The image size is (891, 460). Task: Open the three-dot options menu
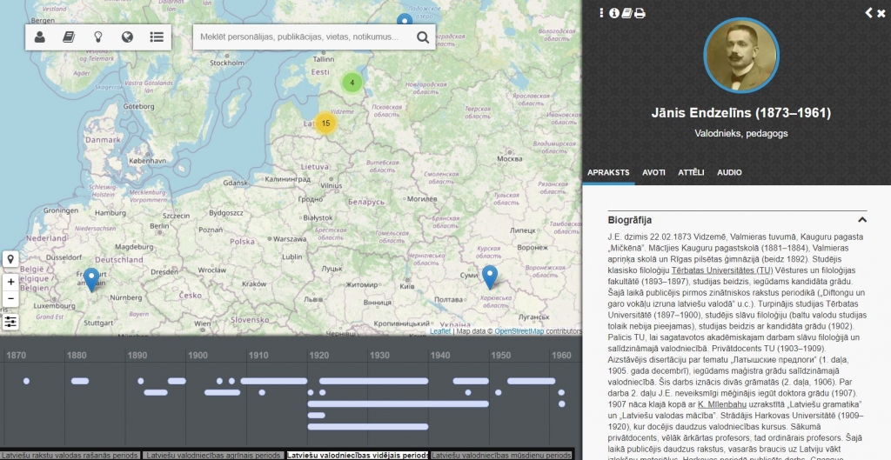pyautogui.click(x=600, y=13)
